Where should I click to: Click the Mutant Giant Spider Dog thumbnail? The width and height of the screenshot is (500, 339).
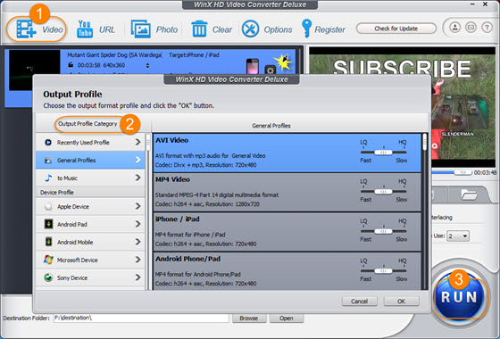coord(35,70)
